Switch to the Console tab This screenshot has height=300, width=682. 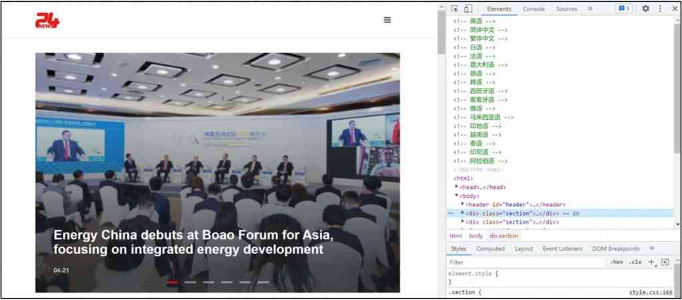(533, 9)
